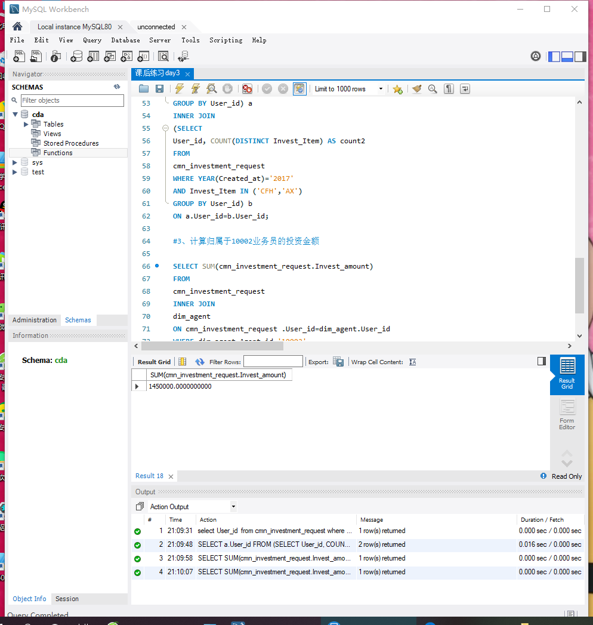Screen dimensions: 593x625
Task: Click the Filter objects search field
Action: (73, 100)
